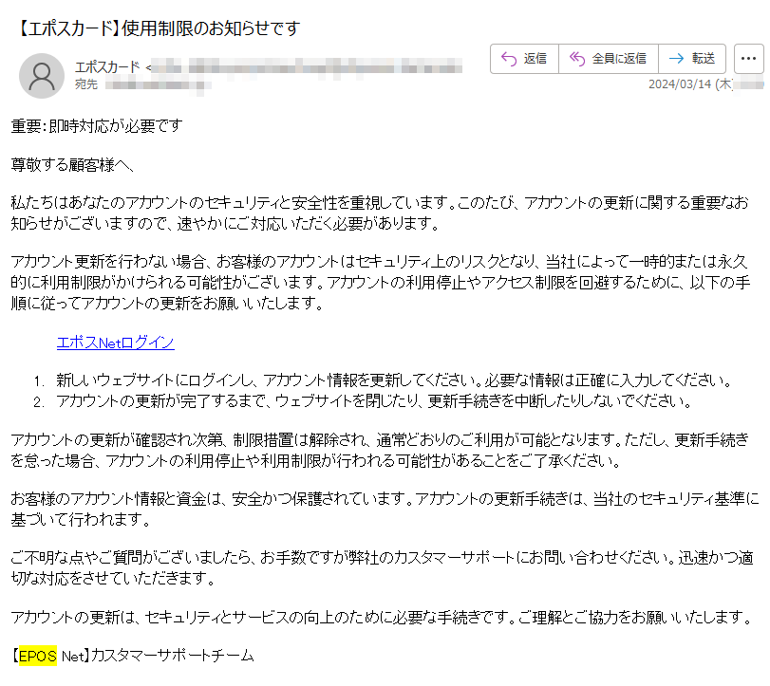The width and height of the screenshot is (770, 686).
Task: Click the paragraph beginning 私たちはあなたのアカウント
Action: point(380,213)
